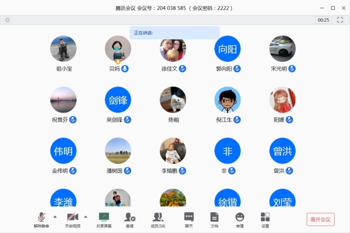Click the microphone icon beside 徐佳文
The width and height of the screenshot is (350, 233).
point(183,69)
